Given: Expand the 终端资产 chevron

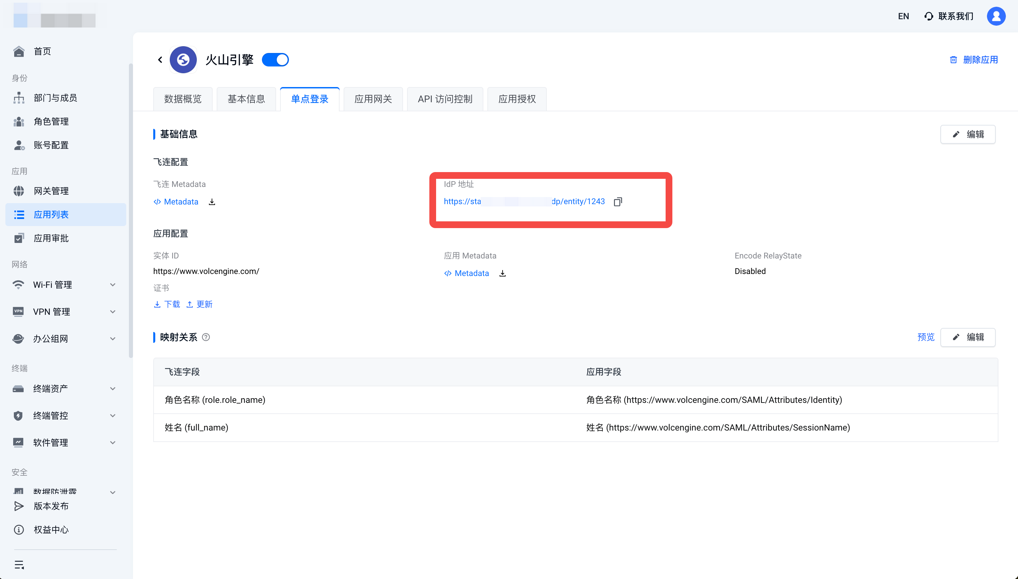Looking at the screenshot, I should pyautogui.click(x=113, y=389).
